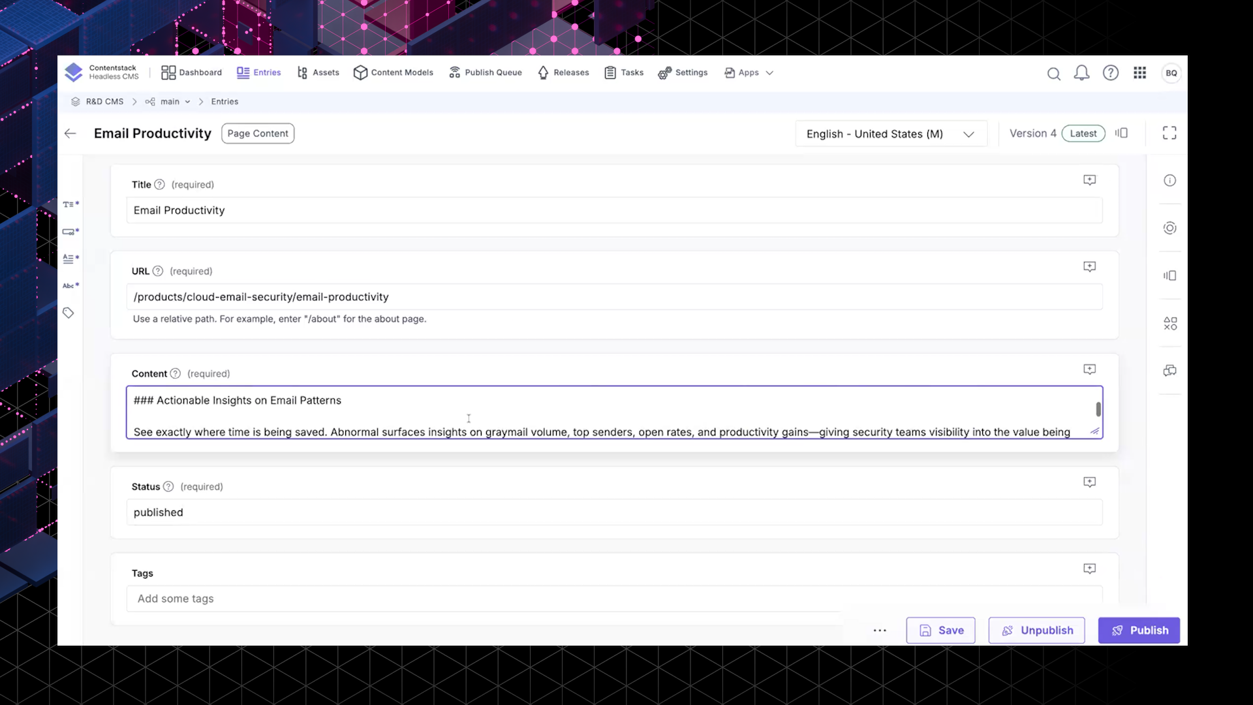Click the Contentstack logo icon
This screenshot has height=705, width=1253.
(x=74, y=72)
